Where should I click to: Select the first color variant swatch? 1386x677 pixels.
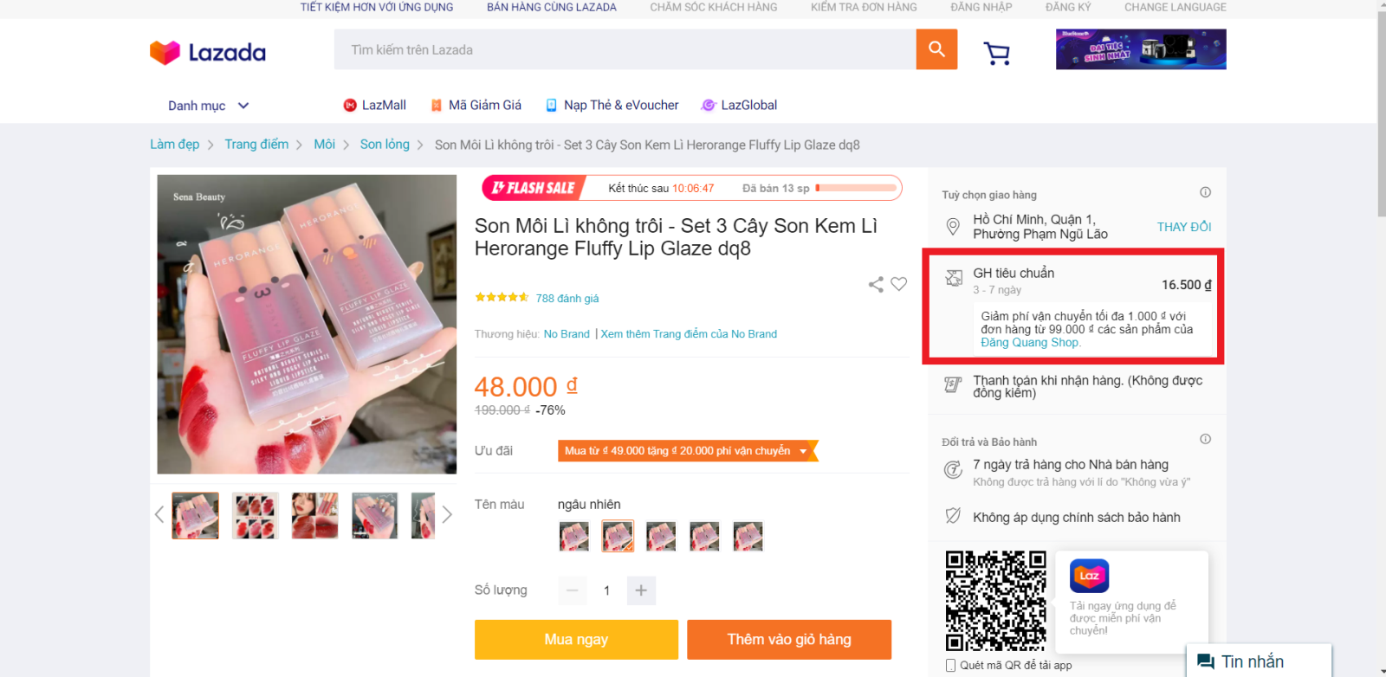[574, 536]
